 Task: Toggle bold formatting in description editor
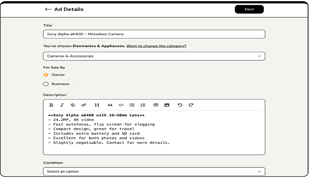click(x=51, y=105)
